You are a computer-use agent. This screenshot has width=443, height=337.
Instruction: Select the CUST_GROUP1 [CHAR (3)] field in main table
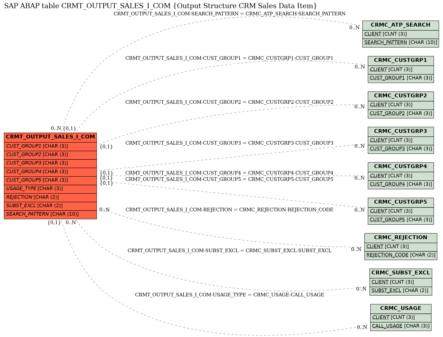50,146
